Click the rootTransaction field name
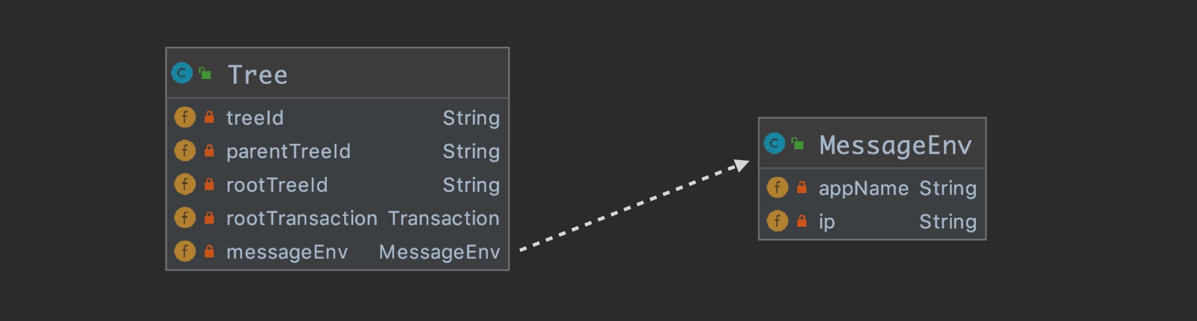This screenshot has width=1197, height=321. tap(301, 218)
